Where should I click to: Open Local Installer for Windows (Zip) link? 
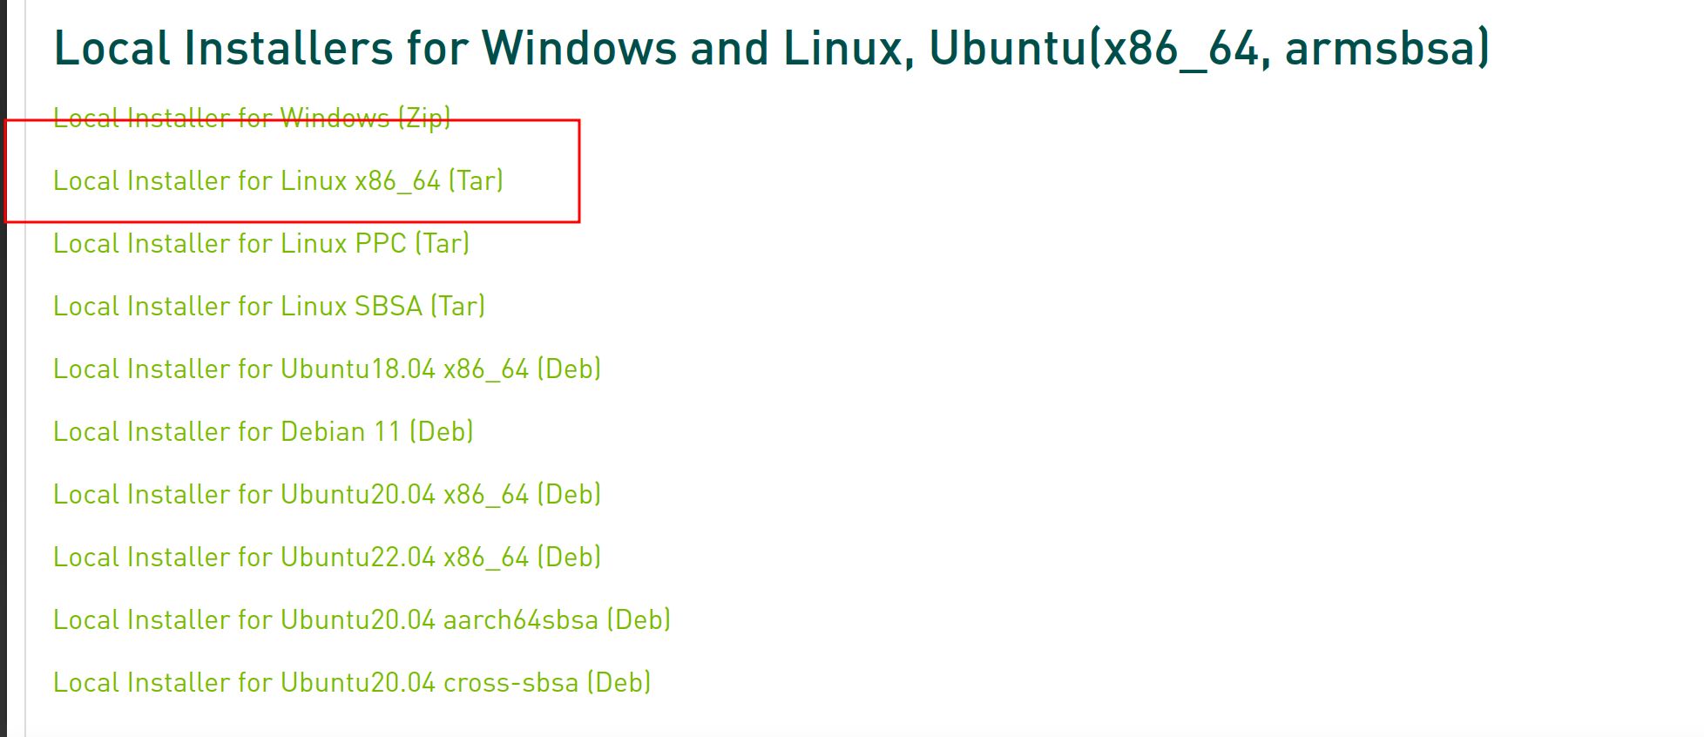252,118
